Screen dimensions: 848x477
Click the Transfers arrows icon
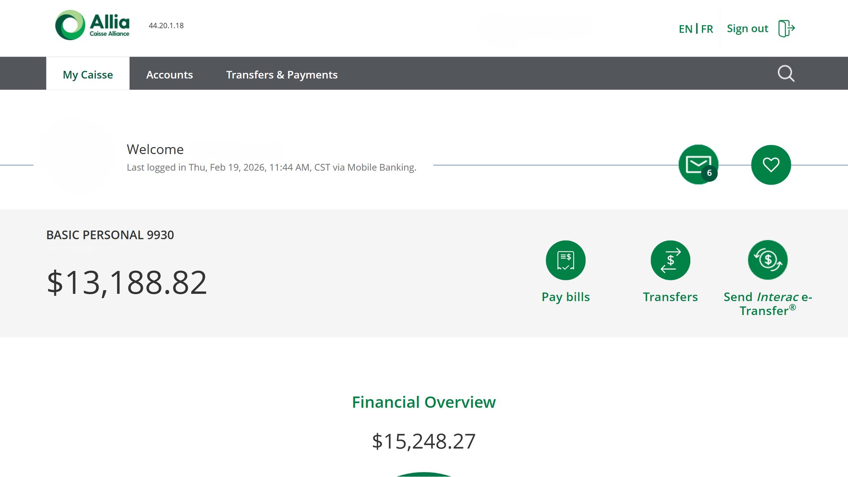coord(670,260)
